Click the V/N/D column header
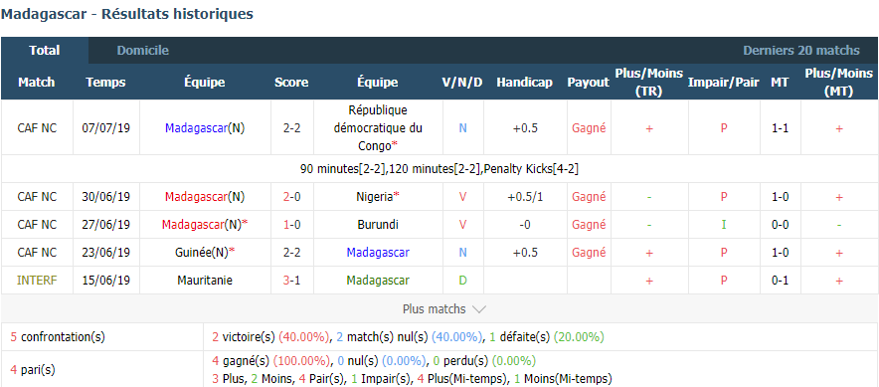The image size is (879, 387). 462,83
